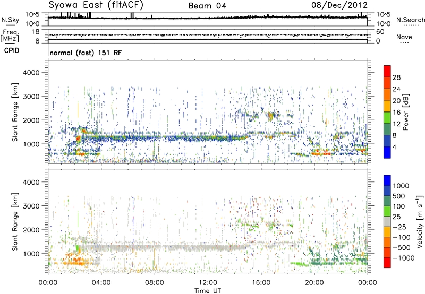This screenshot has height=294, width=425.
Task: Click the "normal (fast) 151 RF" mode text
Action: (86, 53)
